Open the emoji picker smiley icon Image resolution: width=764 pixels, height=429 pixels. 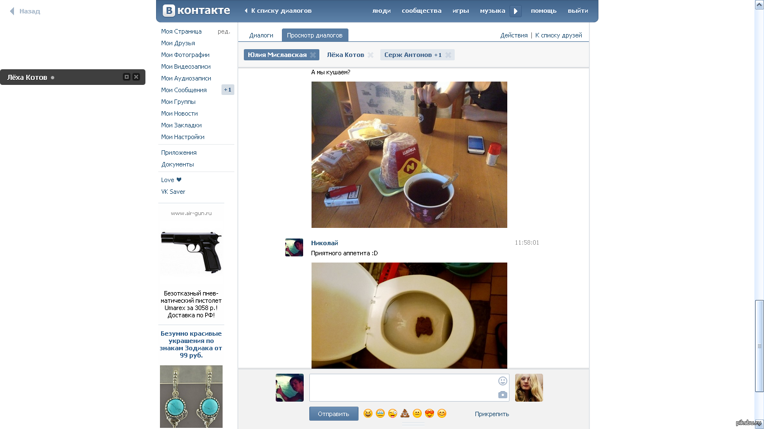tap(503, 381)
